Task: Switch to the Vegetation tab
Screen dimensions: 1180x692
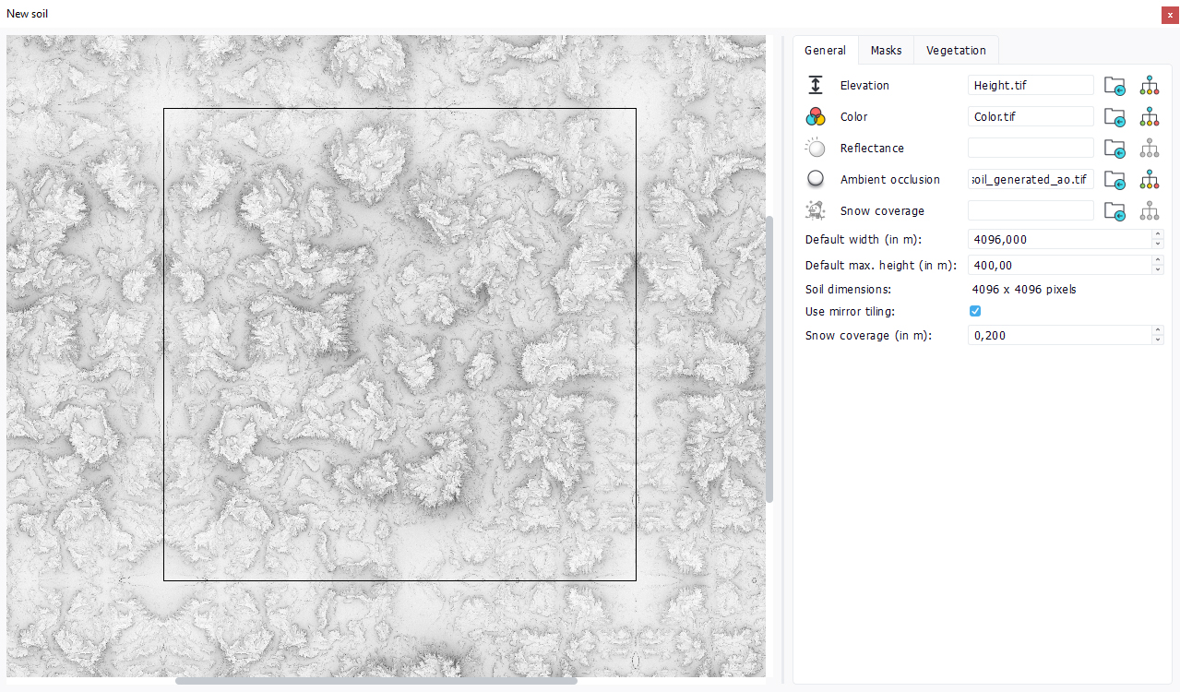Action: (x=956, y=51)
